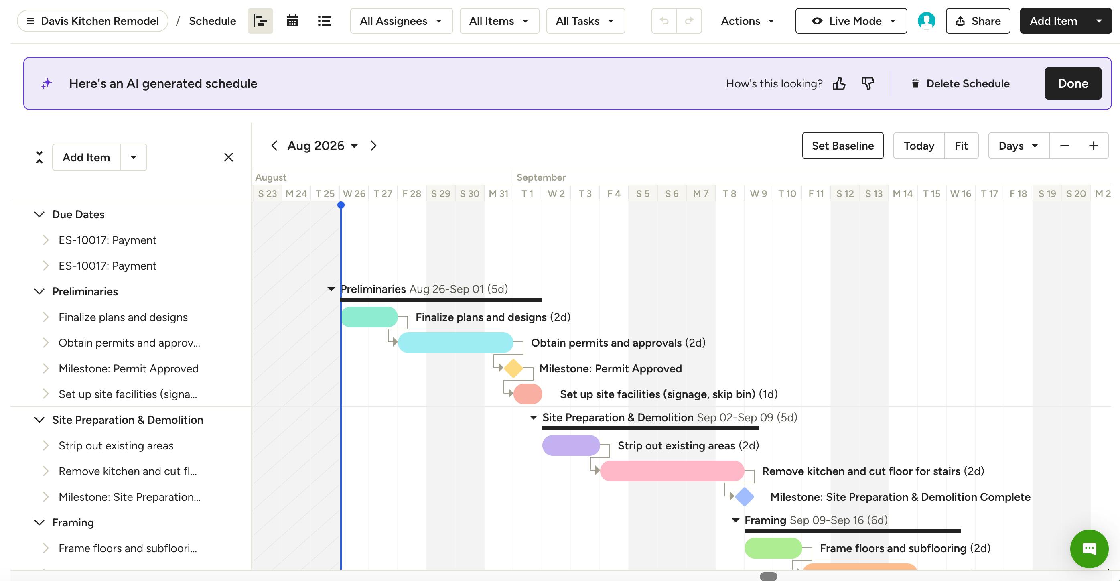Viewport: 1120px width, 581px height.
Task: Zoom in timeline with plus button
Action: (1094, 146)
